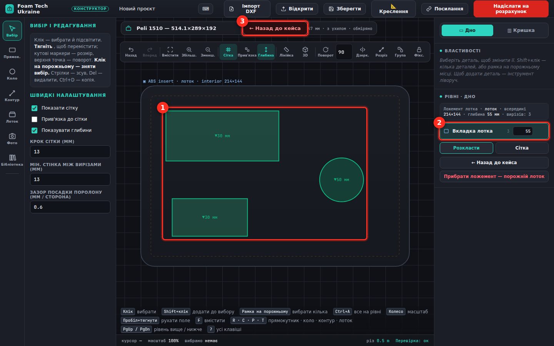The height and width of the screenshot is (346, 554).
Task: Uncheck Показати сітку checkbox
Action: [x=34, y=108]
